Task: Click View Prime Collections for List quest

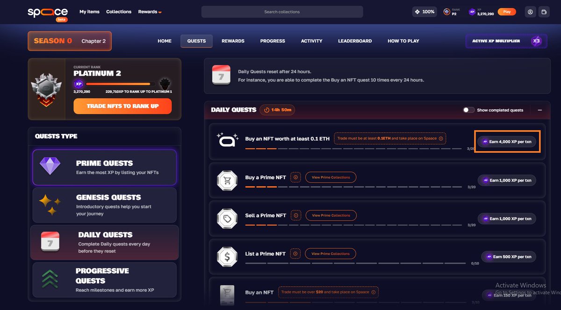Action: [331, 254]
